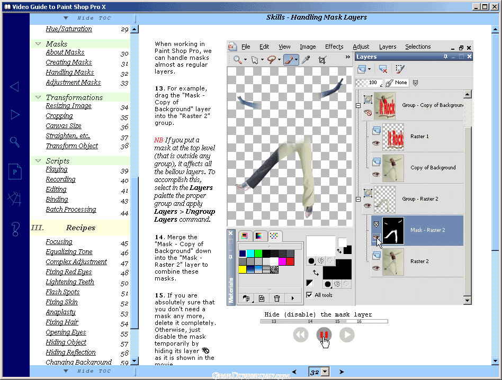This screenshot has height=380, width=502.
Task: Toggle visibility of Raster 1 layer
Action: pos(376,143)
